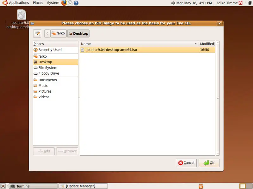Open the Places menu in top panel

pos(38,3)
